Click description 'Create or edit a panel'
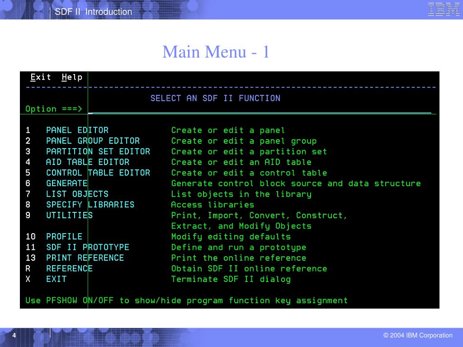 click(228, 130)
